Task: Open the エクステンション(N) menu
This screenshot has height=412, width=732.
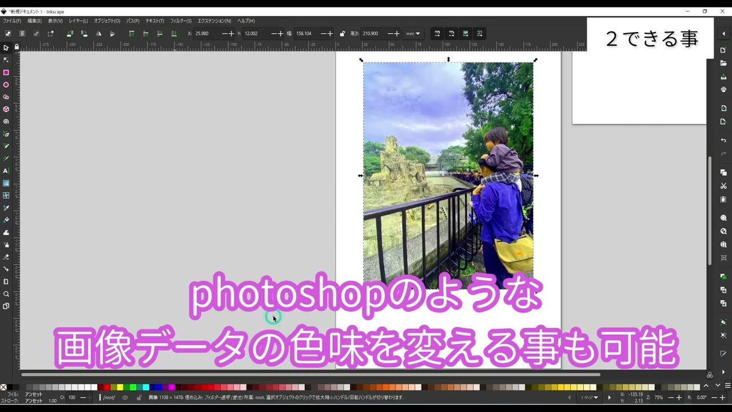Action: point(214,21)
